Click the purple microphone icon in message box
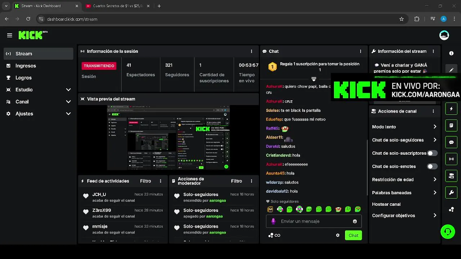Viewport: 461px width, 259px height. click(273, 221)
